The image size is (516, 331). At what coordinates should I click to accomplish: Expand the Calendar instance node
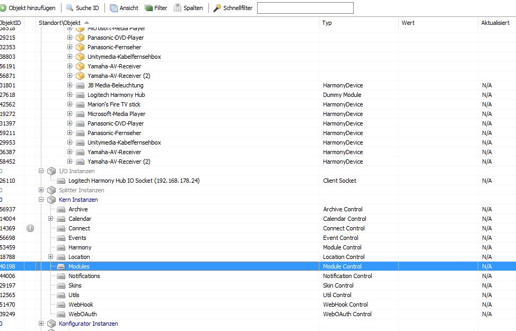click(51, 219)
